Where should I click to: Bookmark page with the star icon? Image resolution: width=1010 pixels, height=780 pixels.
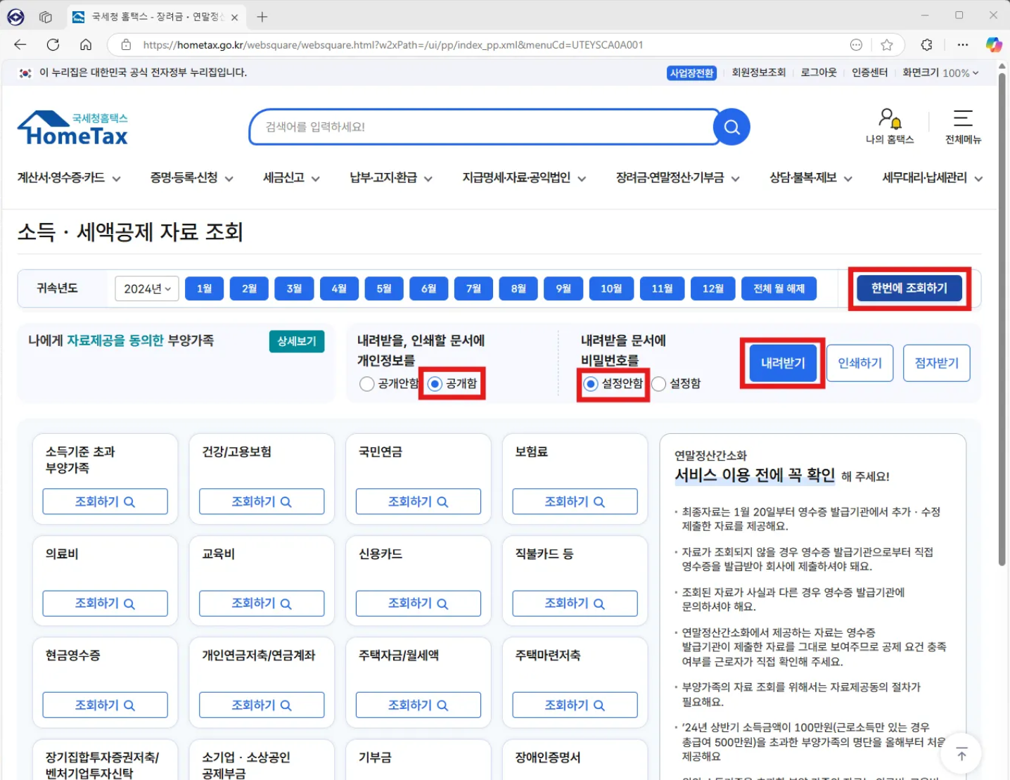click(887, 44)
